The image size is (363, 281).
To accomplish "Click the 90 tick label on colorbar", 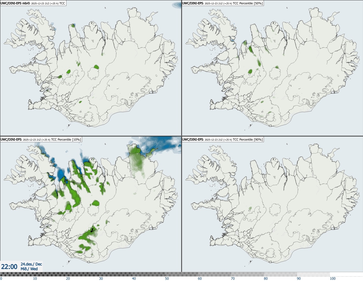I will 299,278.
